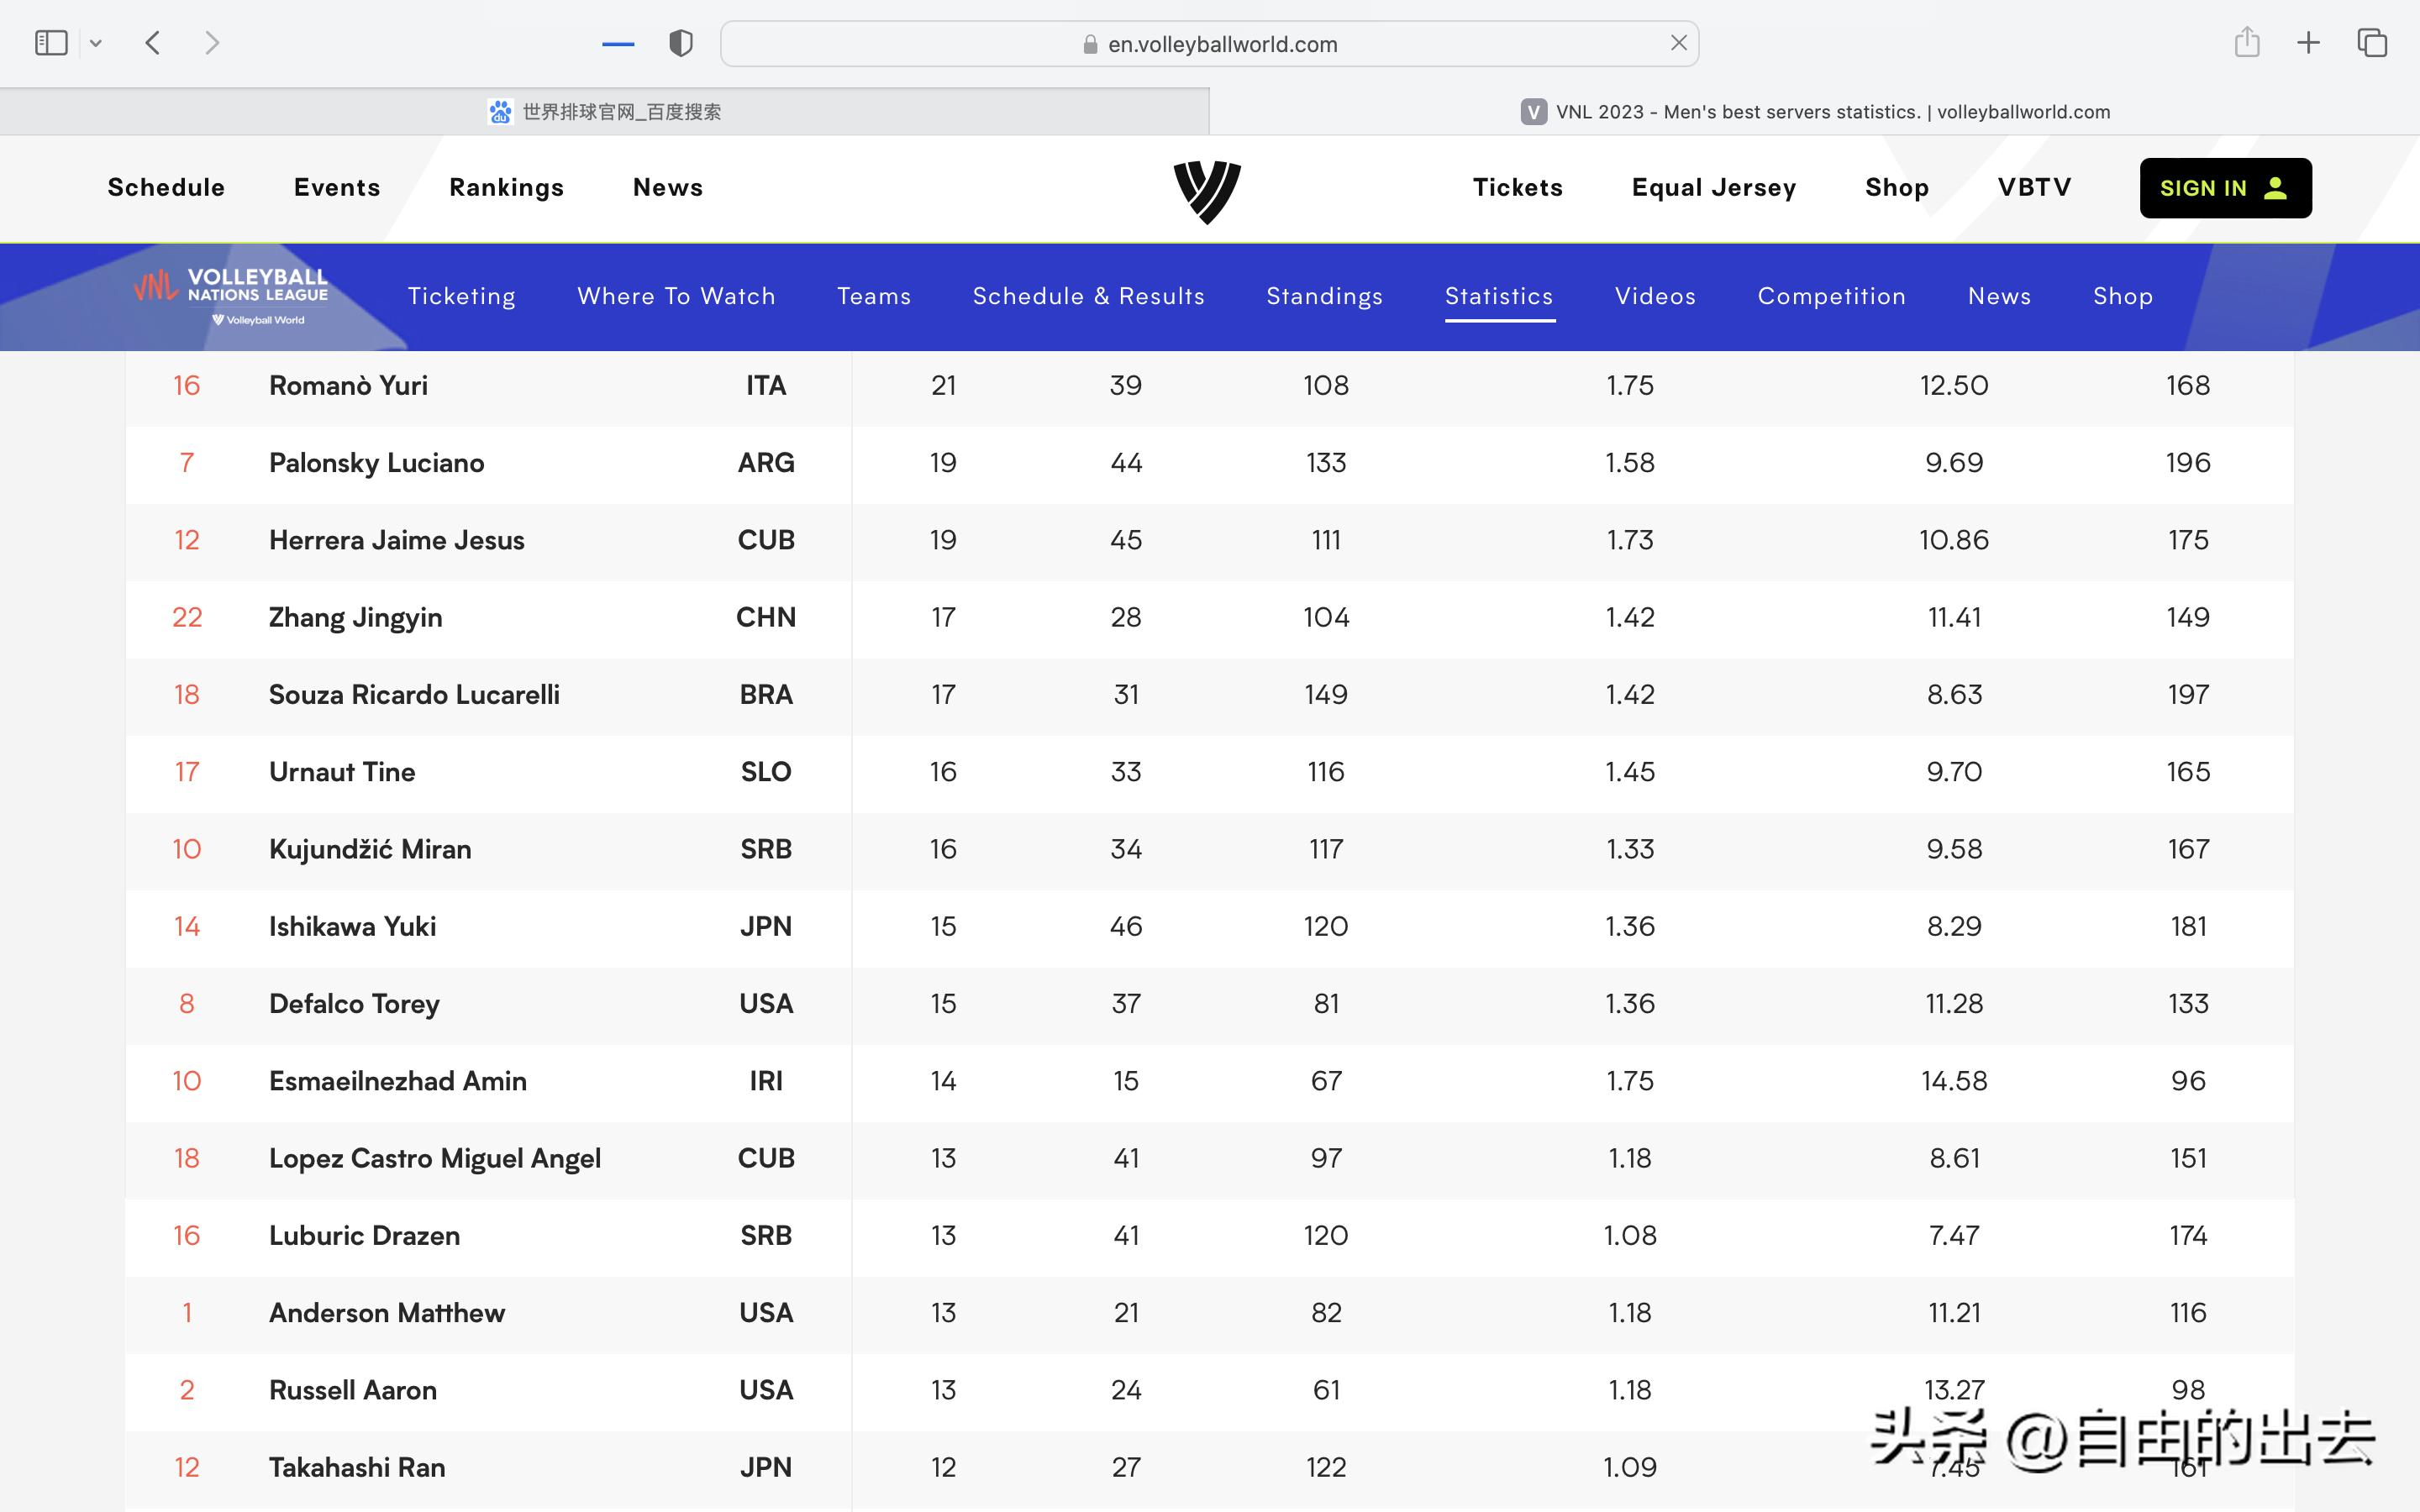
Task: Open the privacy shield report icon
Action: click(681, 43)
